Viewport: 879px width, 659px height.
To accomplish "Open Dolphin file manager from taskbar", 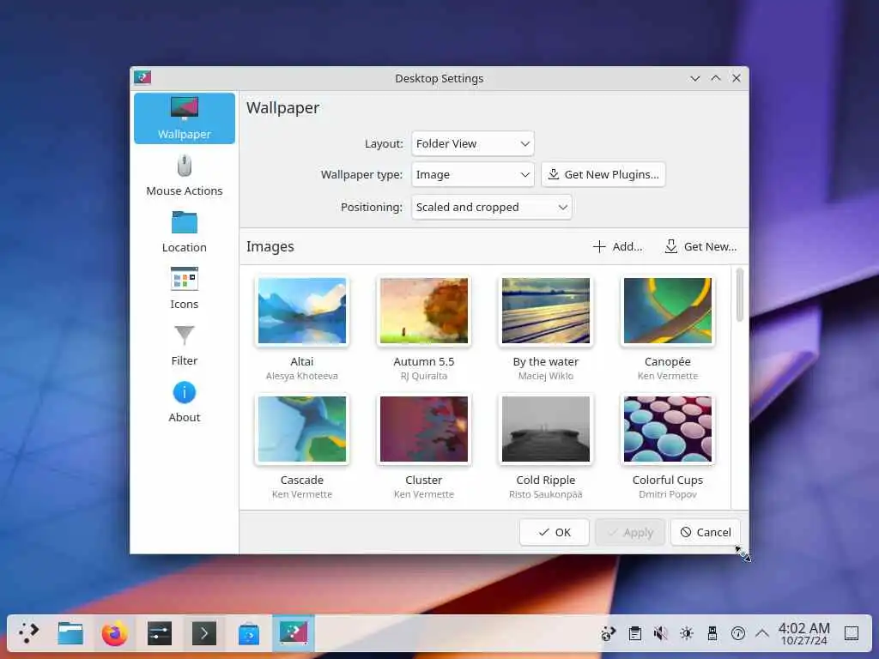I will (x=70, y=633).
